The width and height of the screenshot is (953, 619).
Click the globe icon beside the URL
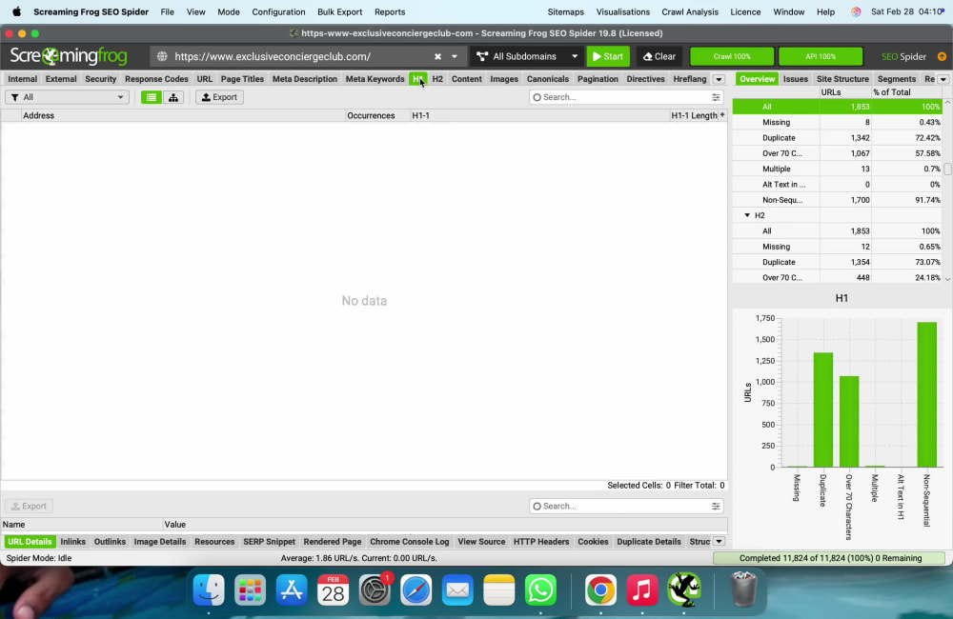tap(162, 56)
